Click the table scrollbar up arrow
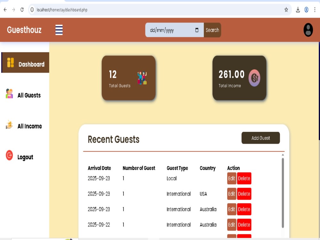Image resolution: width=320 pixels, height=240 pixels. click(283, 155)
